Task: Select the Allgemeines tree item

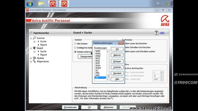Action: [x=43, y=61]
